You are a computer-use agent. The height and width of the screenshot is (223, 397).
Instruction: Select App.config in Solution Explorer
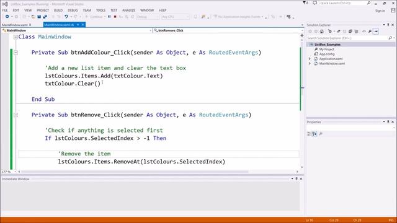327,54
